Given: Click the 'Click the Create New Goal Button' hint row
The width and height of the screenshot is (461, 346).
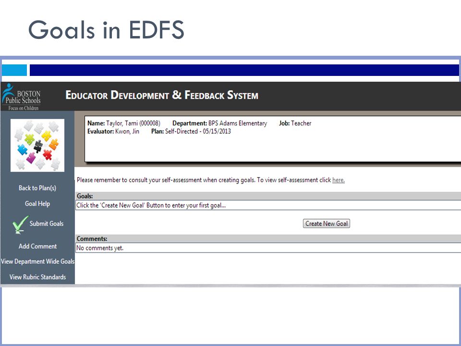Looking at the screenshot, I should pos(268,205).
